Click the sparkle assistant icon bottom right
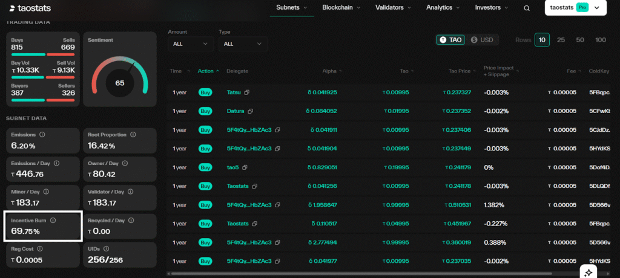Screen dimensions: 620x278 click(588, 272)
